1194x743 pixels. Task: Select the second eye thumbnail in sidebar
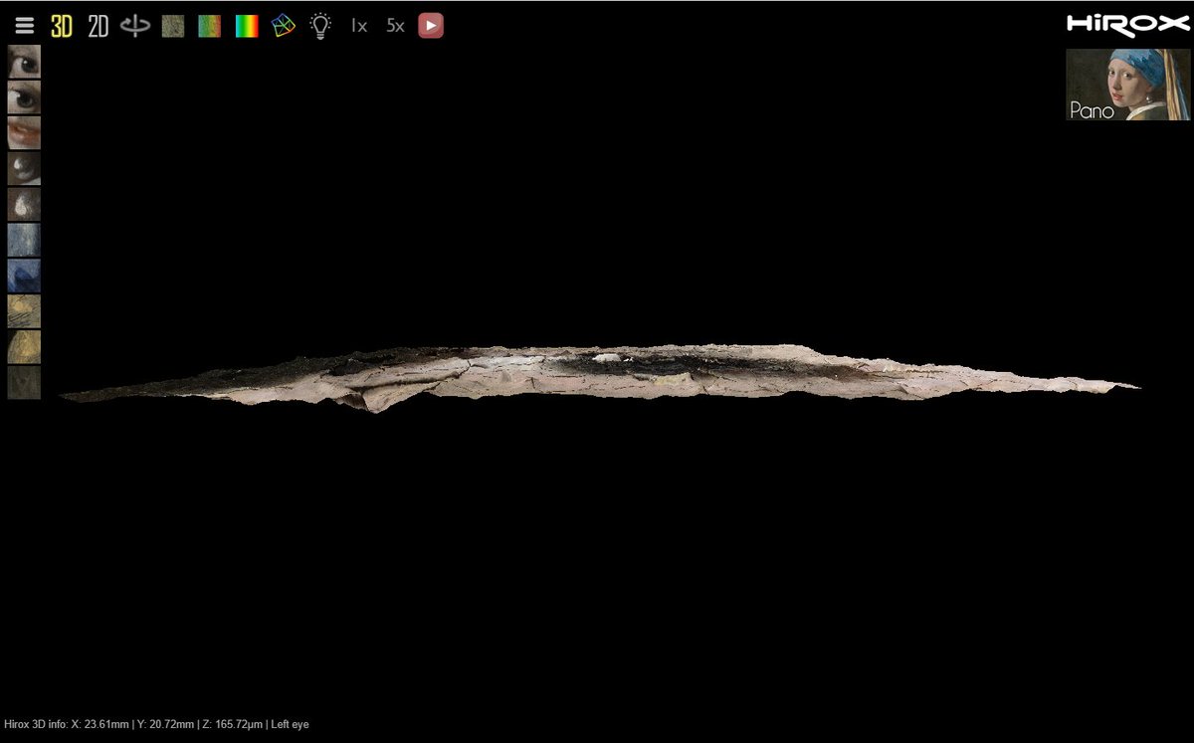pyautogui.click(x=24, y=97)
